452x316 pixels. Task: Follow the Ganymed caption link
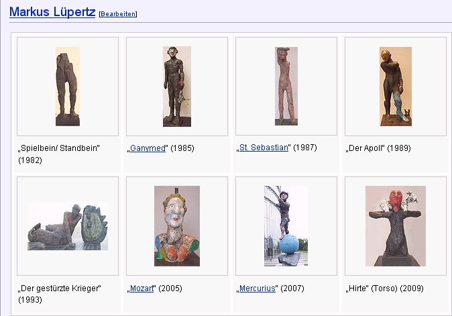click(148, 148)
